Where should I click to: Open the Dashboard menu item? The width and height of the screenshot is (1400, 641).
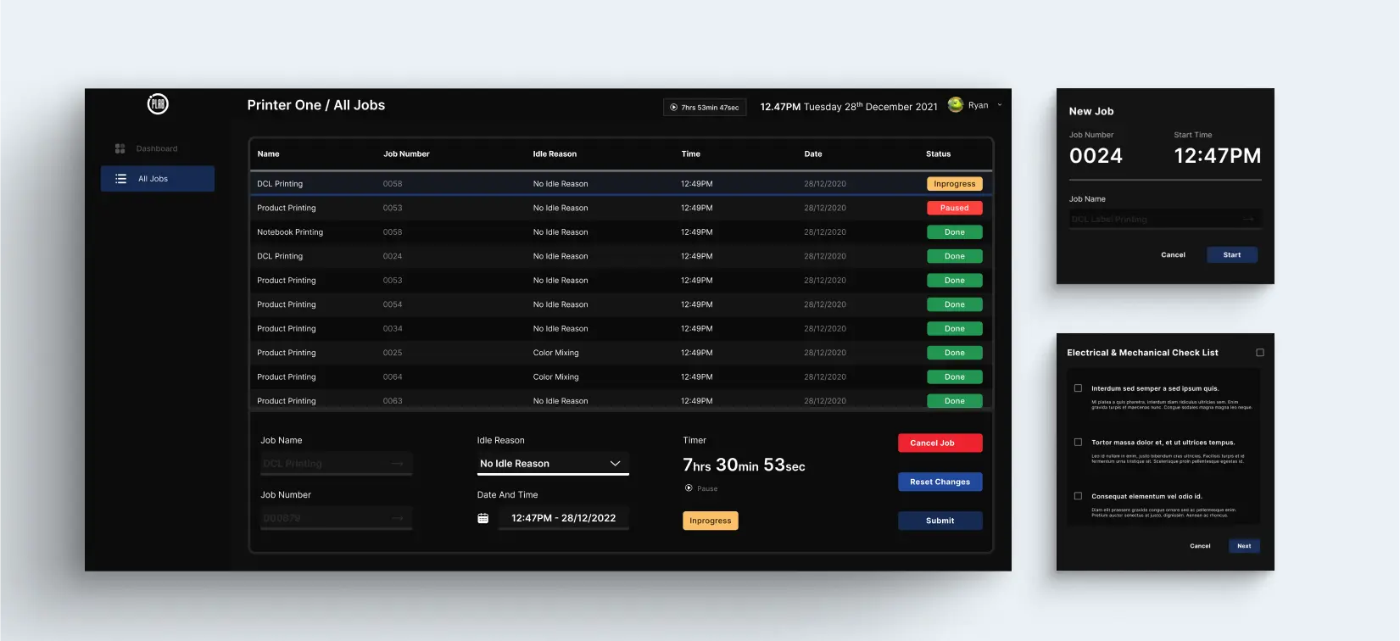click(x=157, y=148)
